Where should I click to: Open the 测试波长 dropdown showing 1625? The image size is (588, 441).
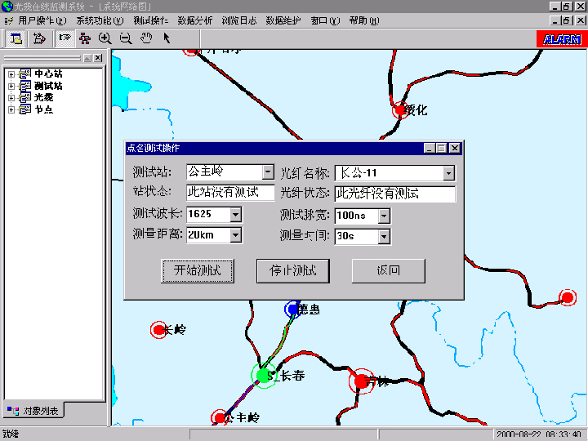(x=235, y=215)
